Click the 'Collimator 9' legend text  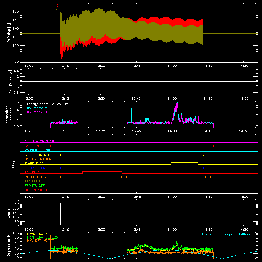click(37, 112)
